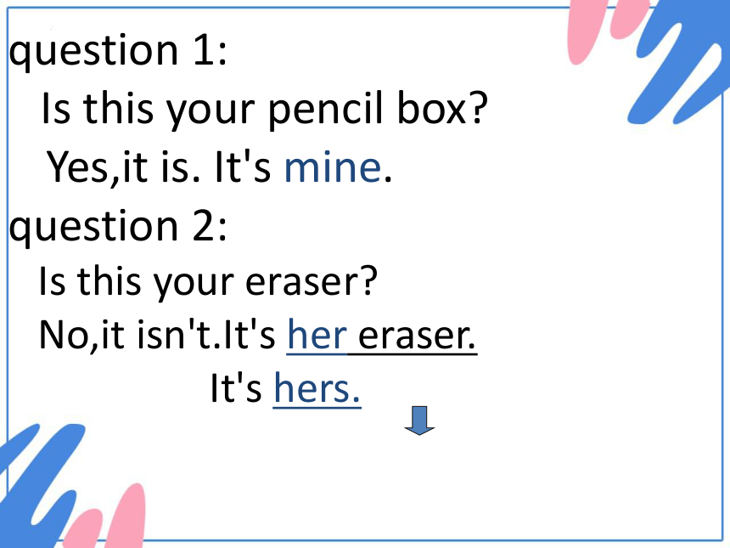Viewport: 730px width, 548px height.
Task: Click the word "box?" in question 1
Action: pos(442,109)
